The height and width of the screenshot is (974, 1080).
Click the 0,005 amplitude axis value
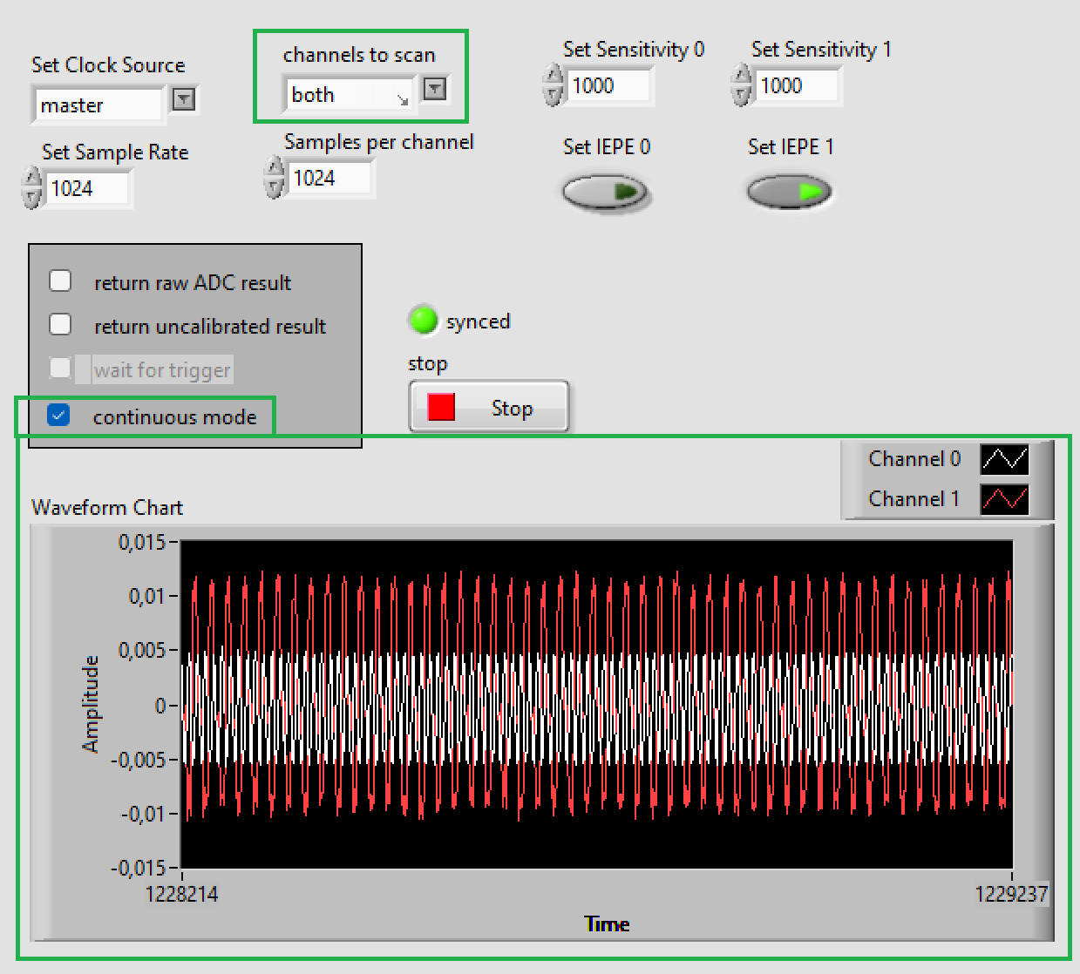pos(142,651)
